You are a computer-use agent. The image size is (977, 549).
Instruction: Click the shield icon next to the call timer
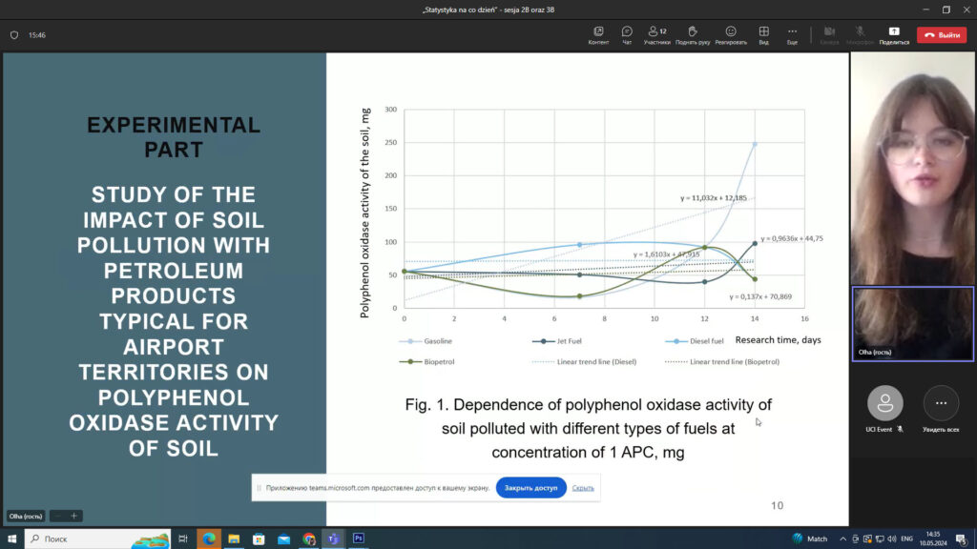pos(14,35)
